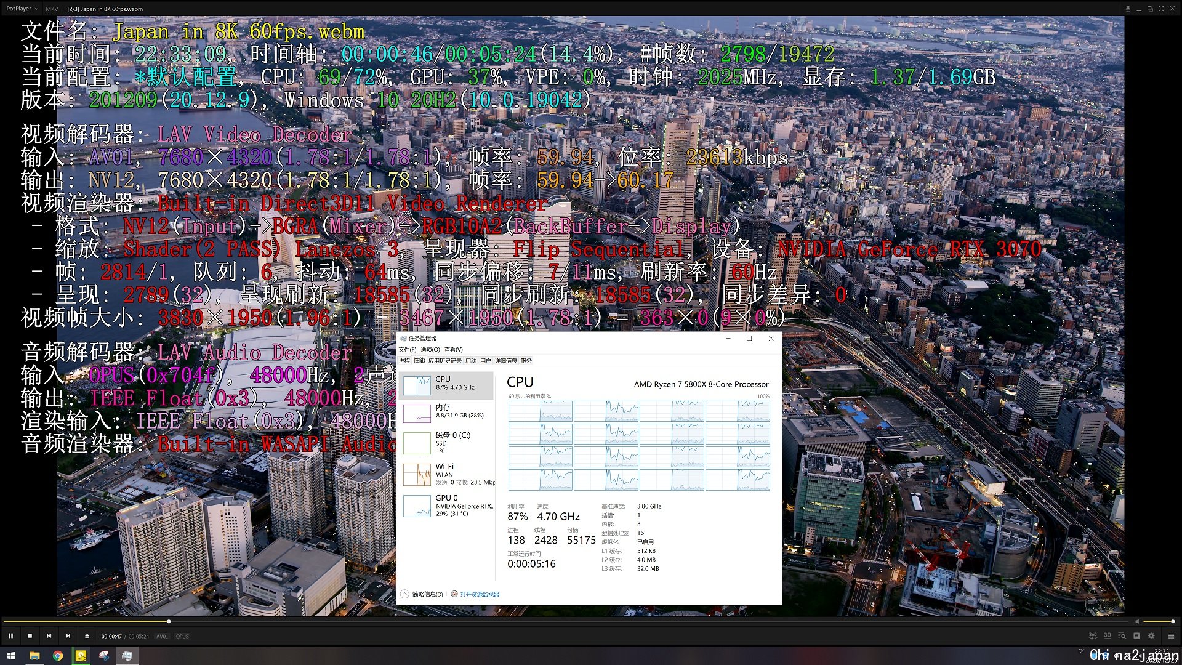1182x665 pixels.
Task: Pin PotPlayer window on top
Action: click(1128, 9)
